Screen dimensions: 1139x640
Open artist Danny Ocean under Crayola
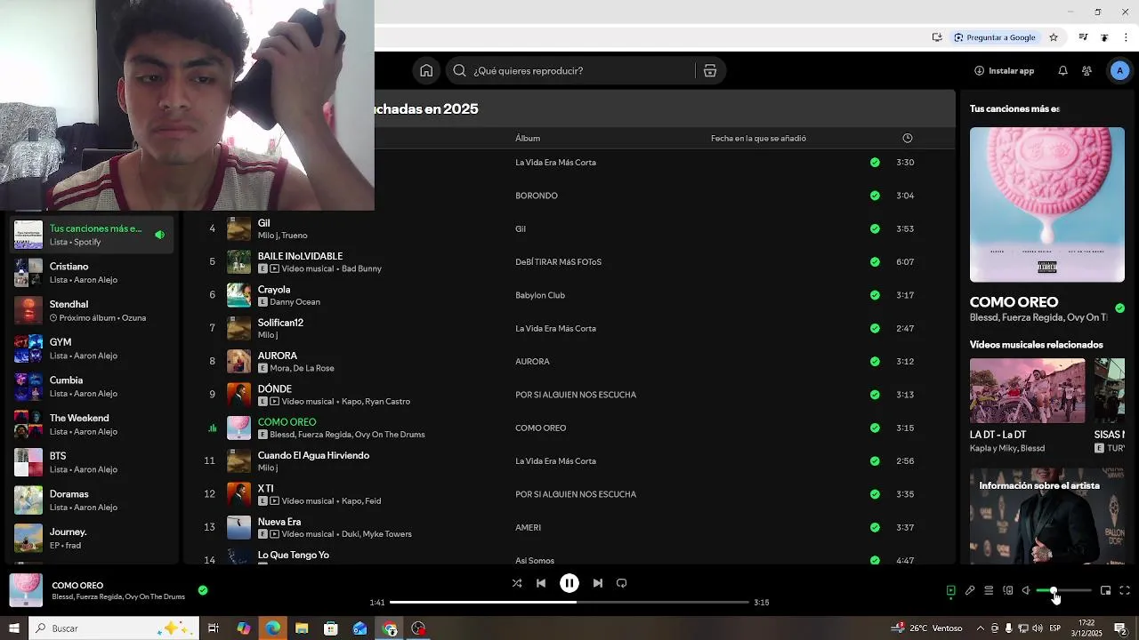(x=295, y=302)
